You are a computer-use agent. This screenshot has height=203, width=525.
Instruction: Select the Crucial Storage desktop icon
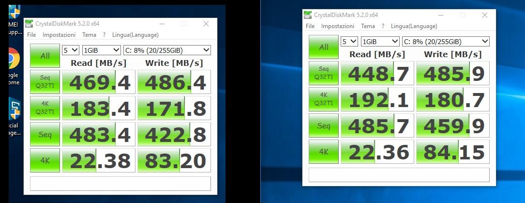coord(14,116)
